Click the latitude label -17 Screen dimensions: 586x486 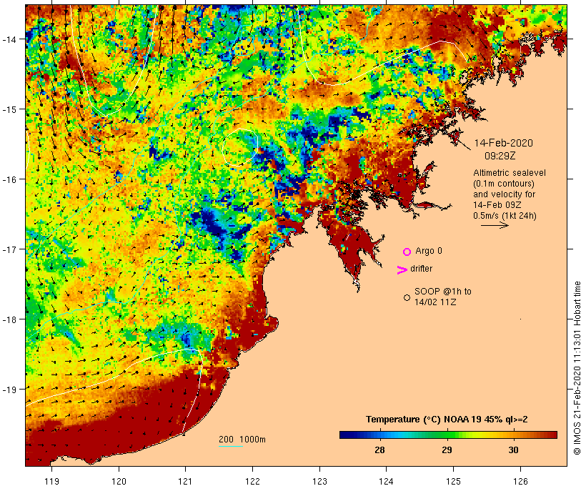(9, 249)
